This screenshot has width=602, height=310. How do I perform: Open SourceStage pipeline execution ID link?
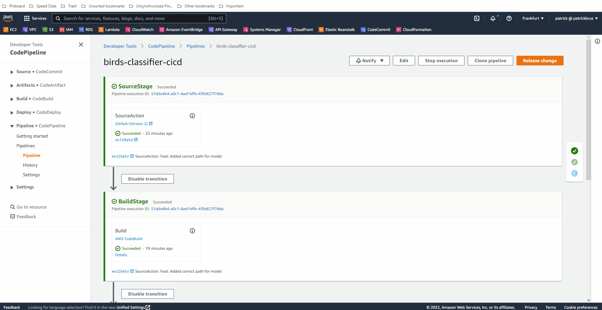187,94
